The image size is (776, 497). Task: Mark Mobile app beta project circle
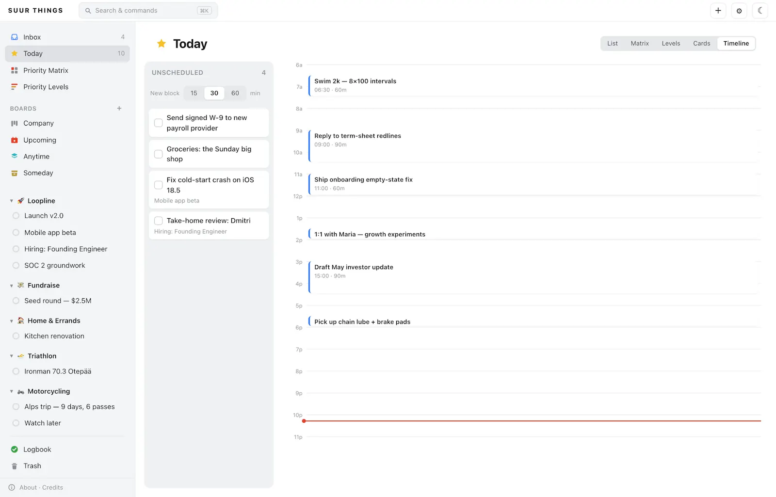pyautogui.click(x=16, y=233)
